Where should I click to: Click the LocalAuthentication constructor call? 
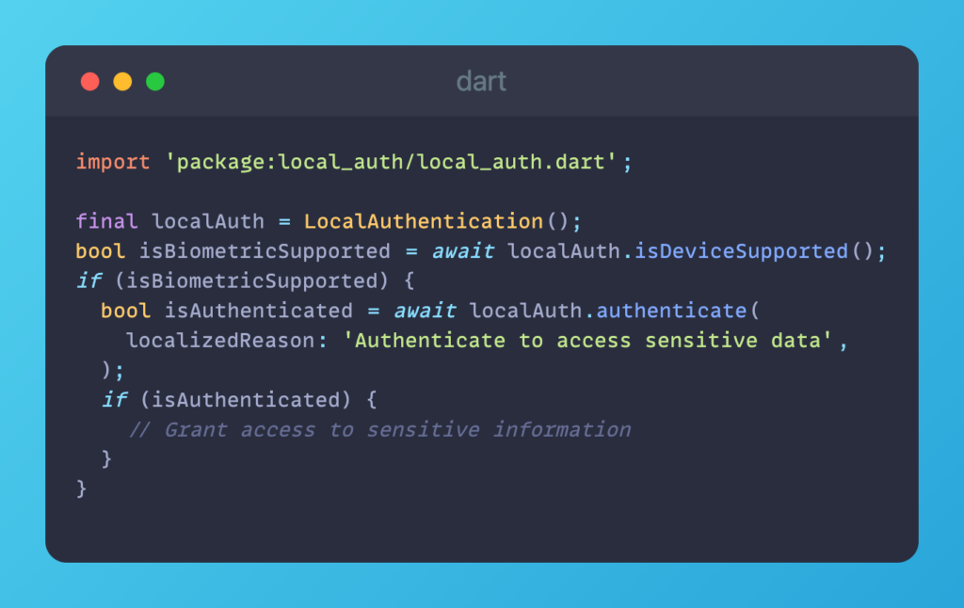pyautogui.click(x=423, y=221)
